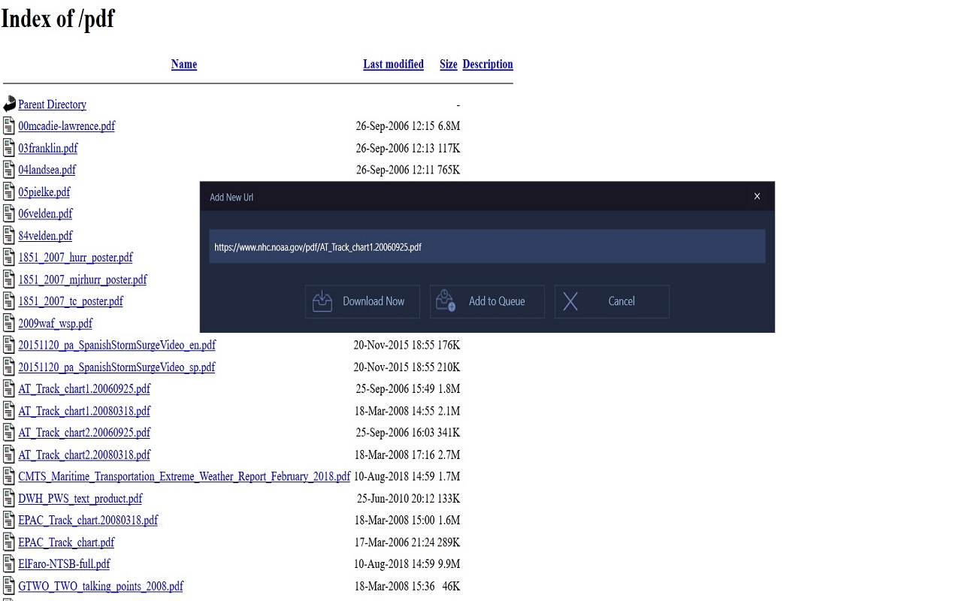Click file icon beside AT_Track_chart2.20080318.pdf

[9, 455]
